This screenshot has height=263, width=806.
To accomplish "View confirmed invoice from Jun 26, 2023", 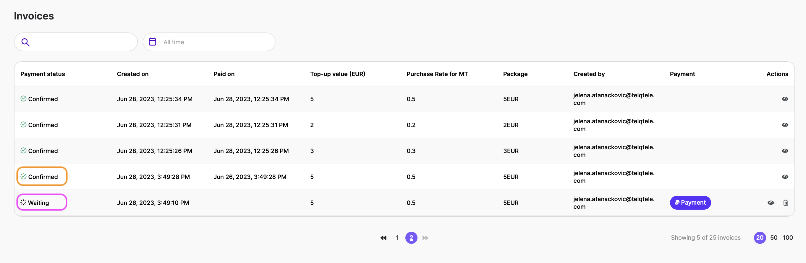I will point(784,177).
